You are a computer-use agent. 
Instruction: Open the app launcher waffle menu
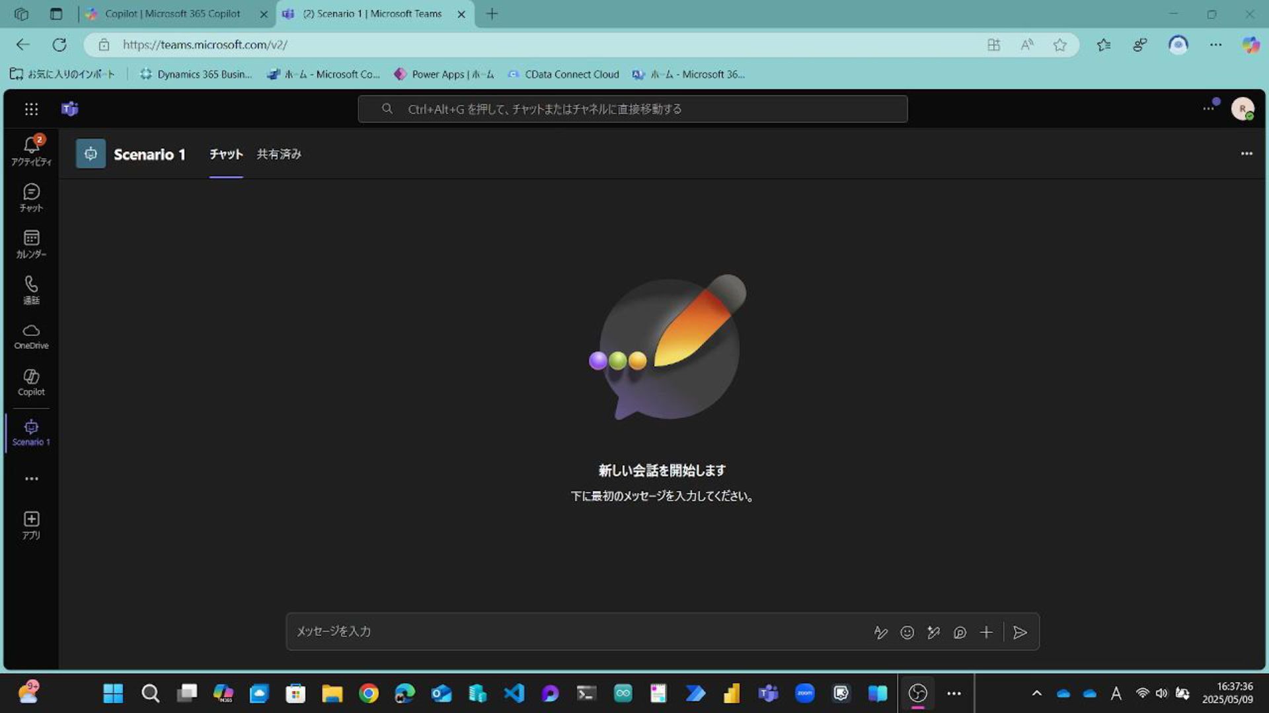click(31, 109)
